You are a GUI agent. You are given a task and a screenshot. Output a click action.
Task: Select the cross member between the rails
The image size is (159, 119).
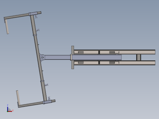coord(139,57)
